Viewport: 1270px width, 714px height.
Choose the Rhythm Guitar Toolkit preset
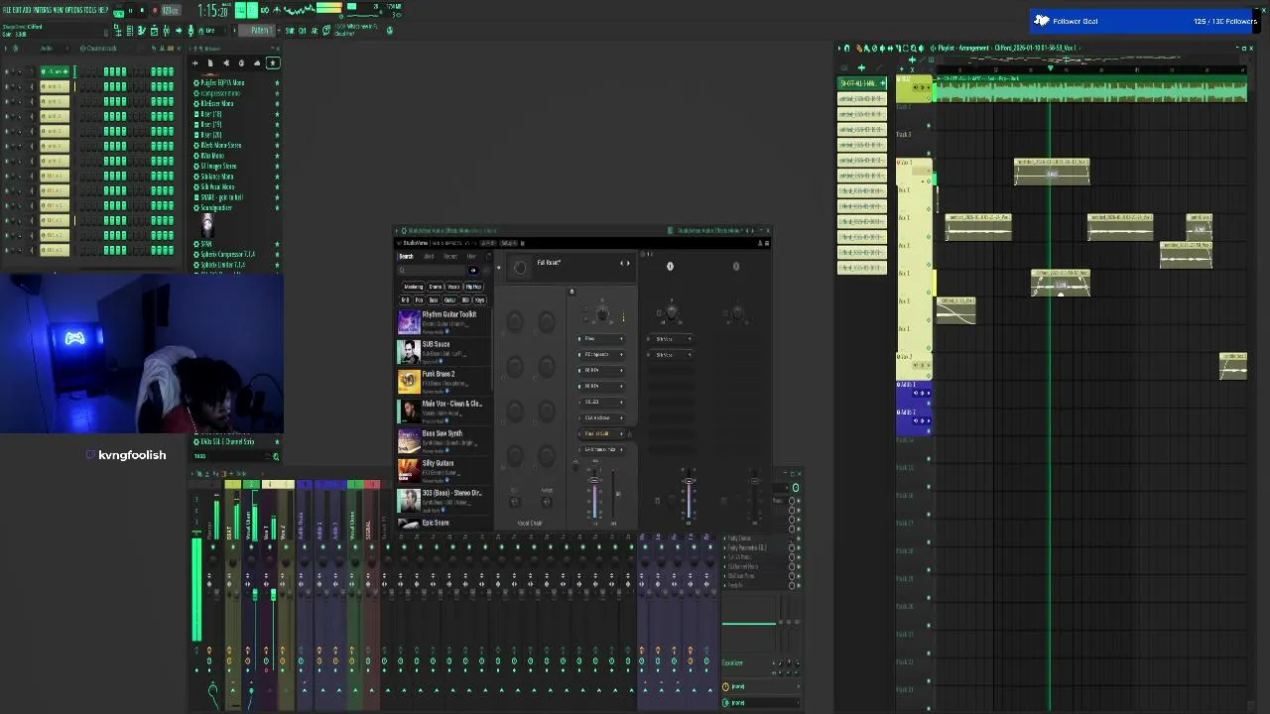(443, 320)
